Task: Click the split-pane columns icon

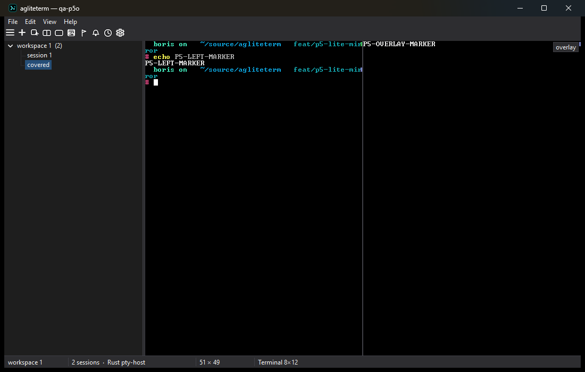Action: tap(47, 33)
